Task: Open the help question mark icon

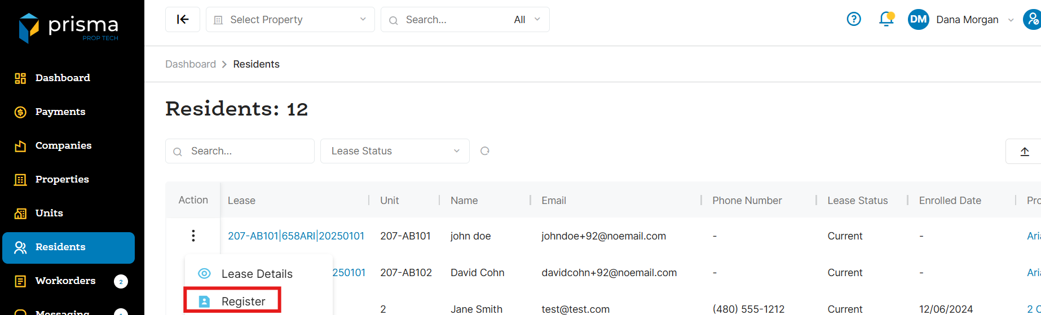Action: pos(854,20)
